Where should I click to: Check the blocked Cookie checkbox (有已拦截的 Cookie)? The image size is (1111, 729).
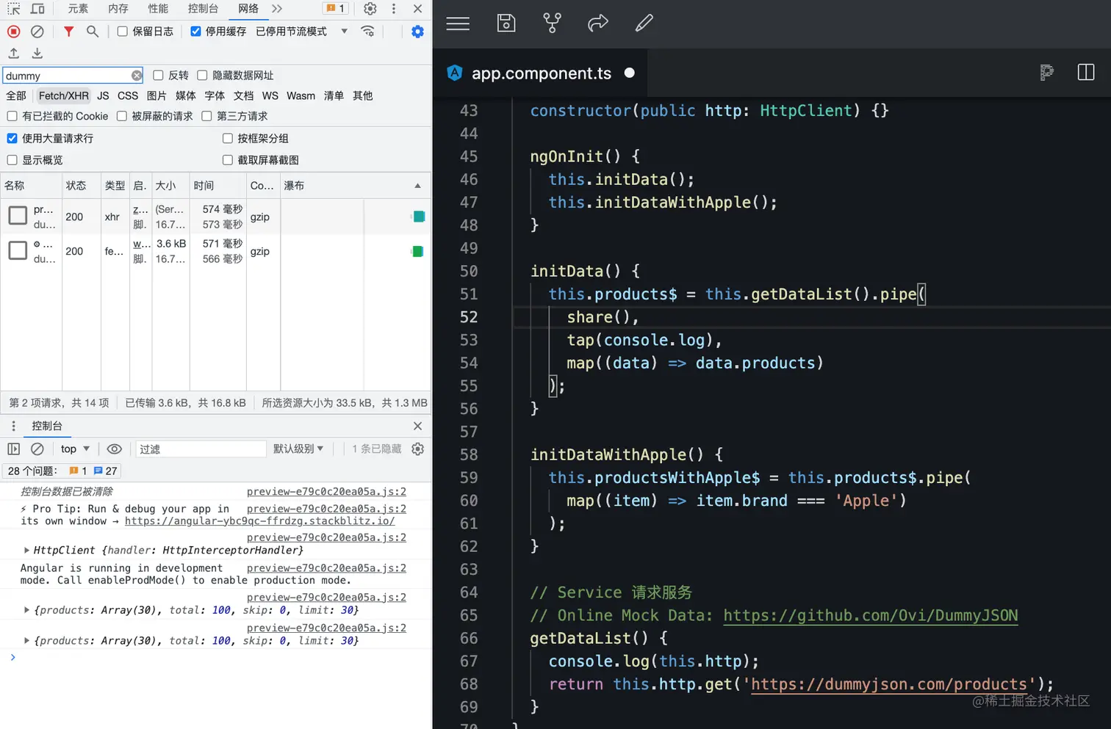12,116
